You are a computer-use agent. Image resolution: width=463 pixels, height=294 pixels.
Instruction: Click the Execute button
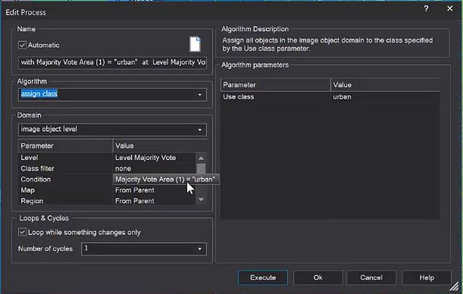pyautogui.click(x=263, y=277)
